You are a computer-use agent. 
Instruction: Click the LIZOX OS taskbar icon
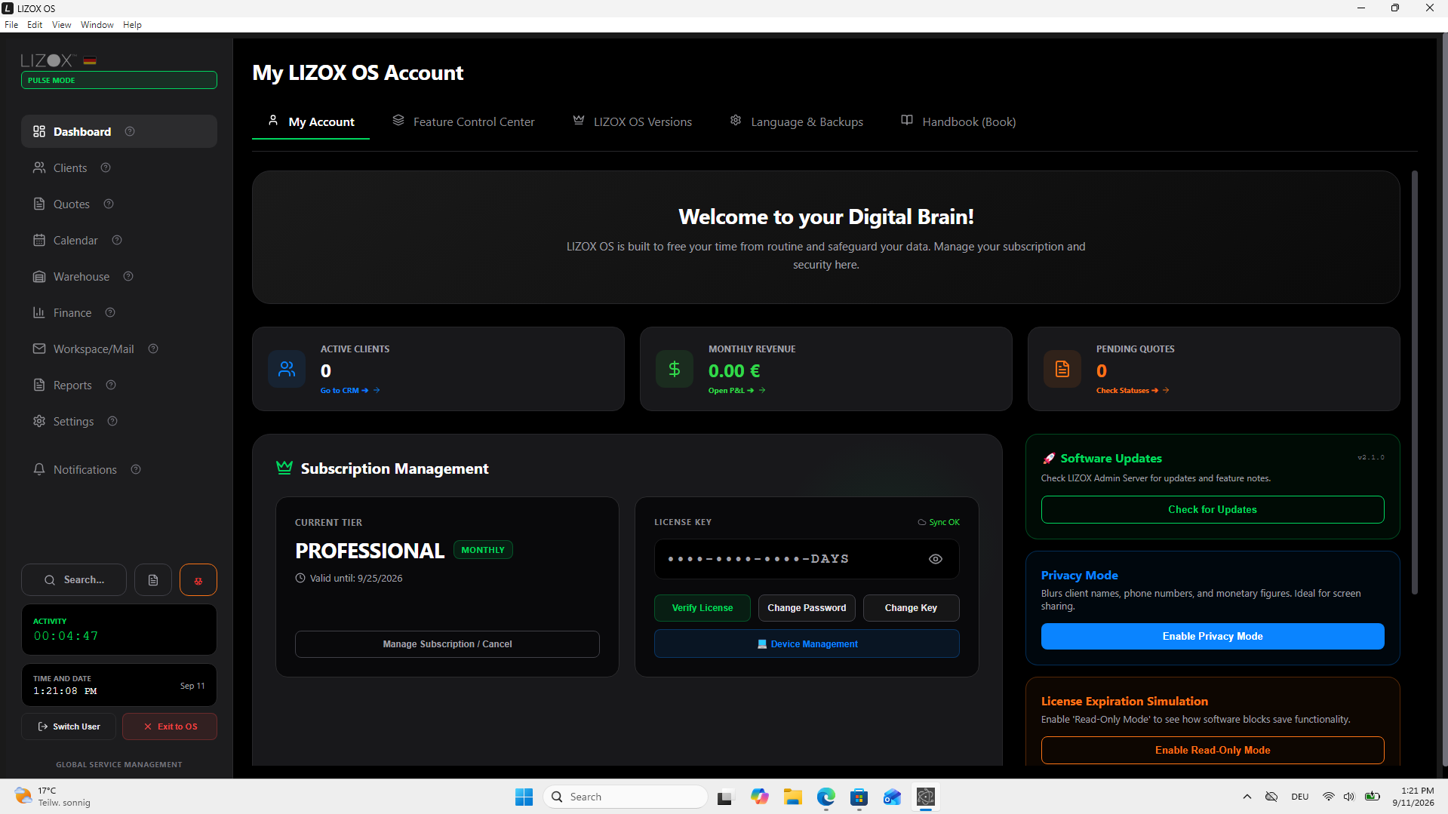(x=926, y=797)
